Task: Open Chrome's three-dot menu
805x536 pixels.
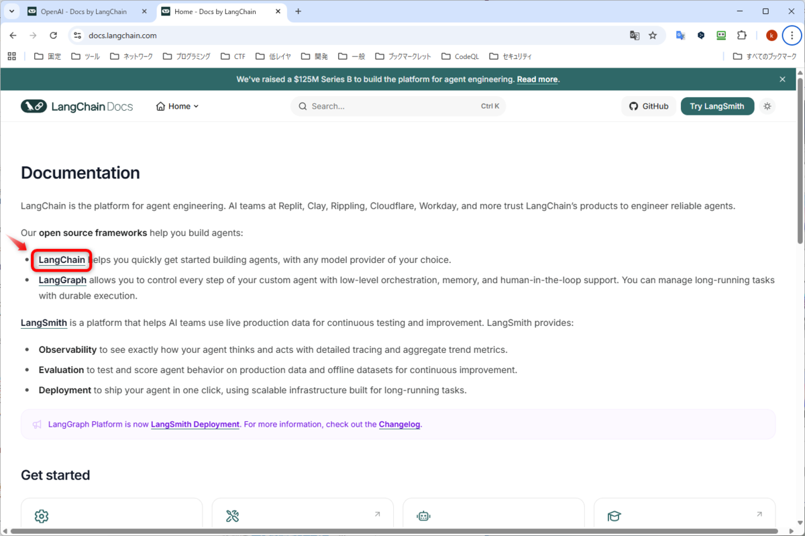Action: [792, 36]
